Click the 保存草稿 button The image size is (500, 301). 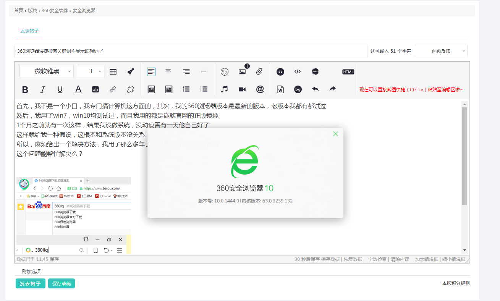pyautogui.click(x=61, y=283)
